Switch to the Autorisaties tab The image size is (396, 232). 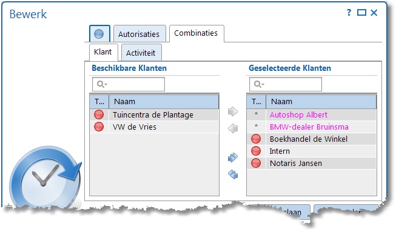click(x=139, y=34)
